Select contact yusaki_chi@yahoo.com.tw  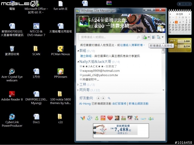[x=99, y=75]
